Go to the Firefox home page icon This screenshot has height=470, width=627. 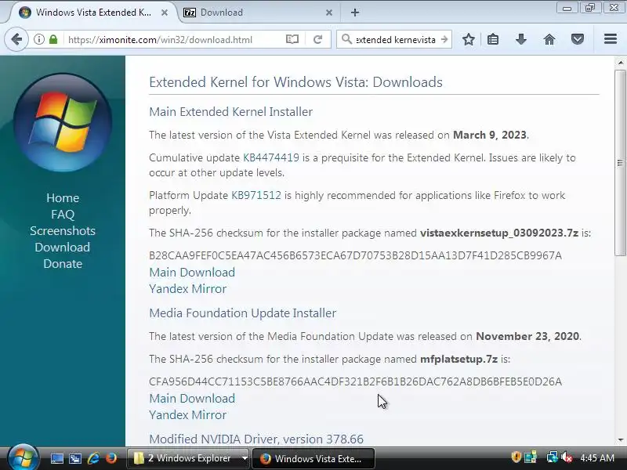click(549, 39)
